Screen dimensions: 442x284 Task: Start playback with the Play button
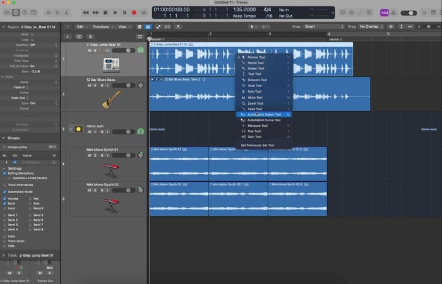115,13
